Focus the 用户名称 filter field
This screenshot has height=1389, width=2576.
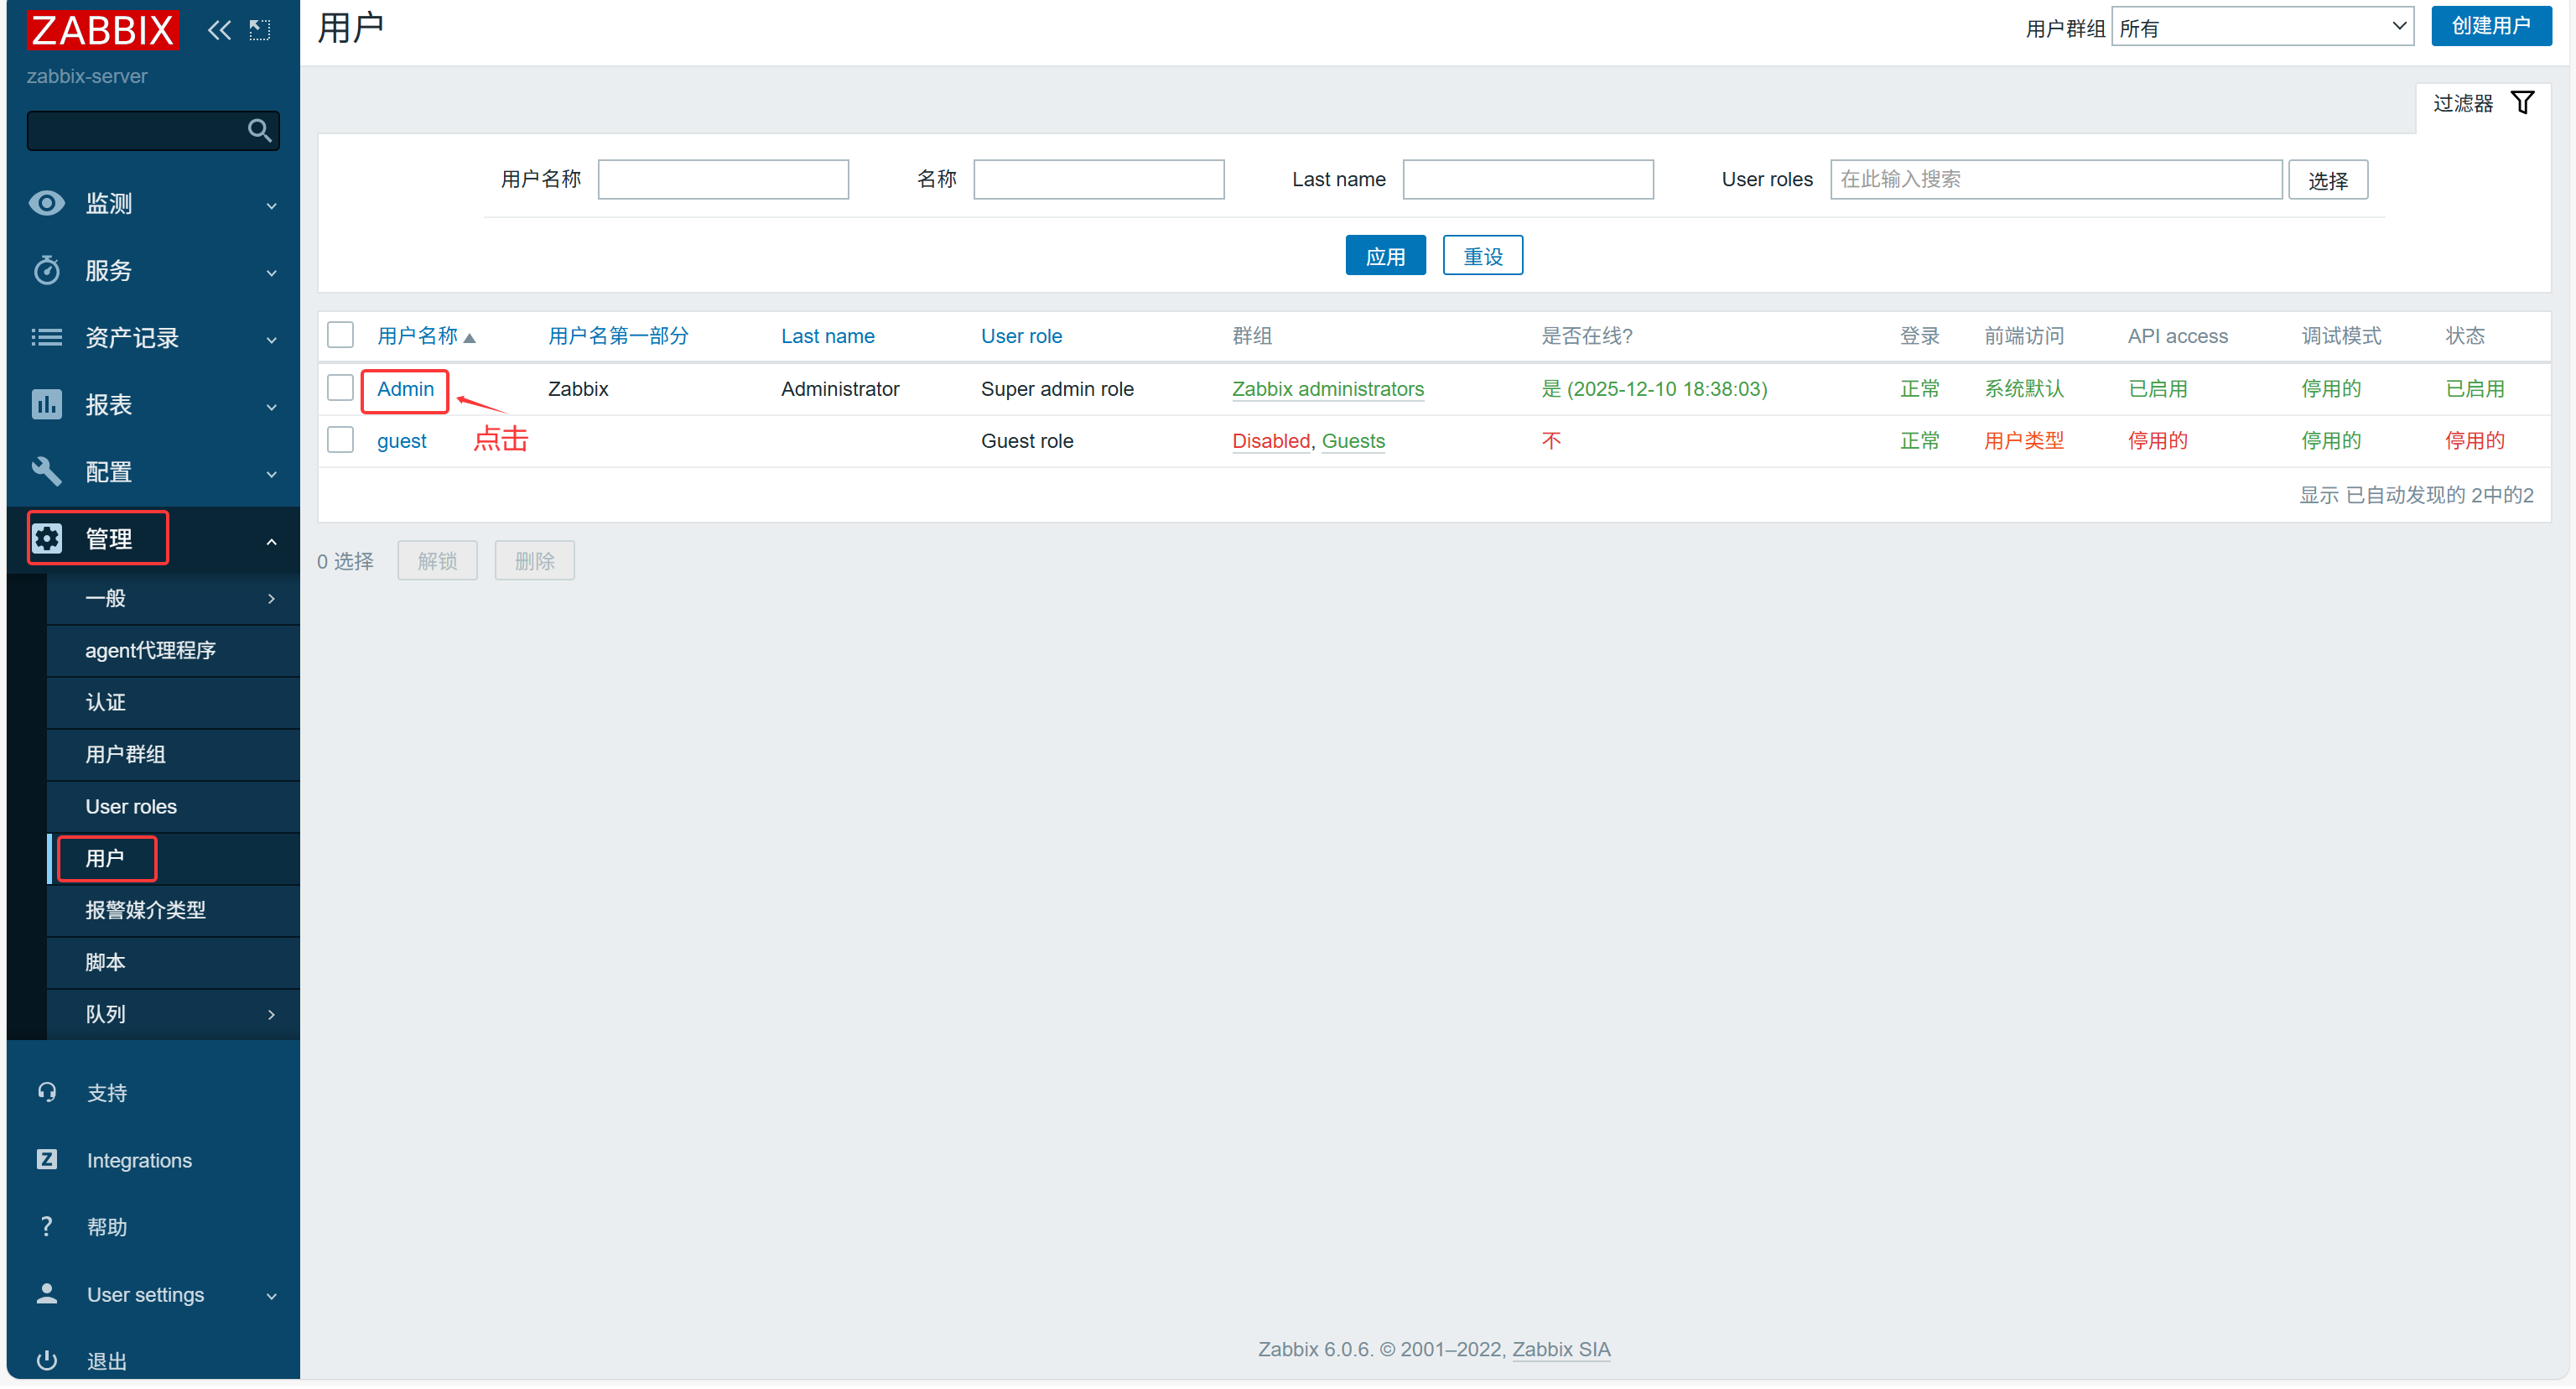[x=723, y=179]
